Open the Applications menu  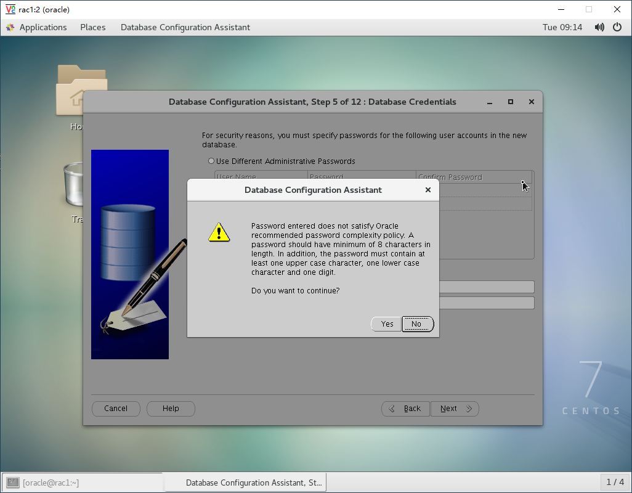tap(43, 27)
